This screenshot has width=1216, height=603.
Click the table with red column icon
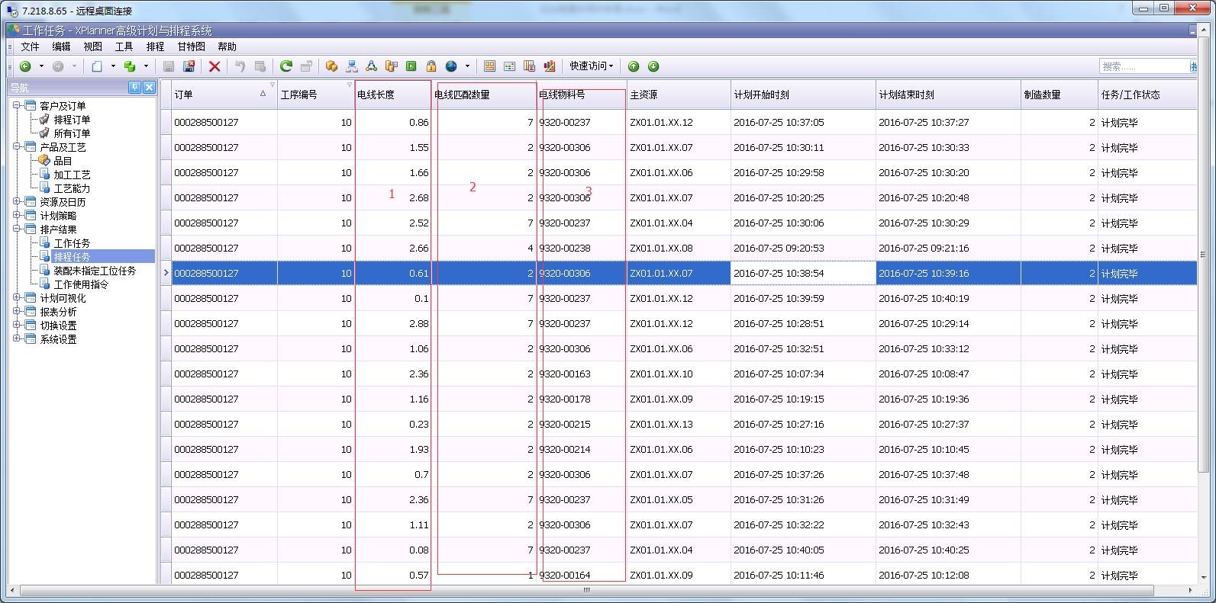click(x=530, y=66)
